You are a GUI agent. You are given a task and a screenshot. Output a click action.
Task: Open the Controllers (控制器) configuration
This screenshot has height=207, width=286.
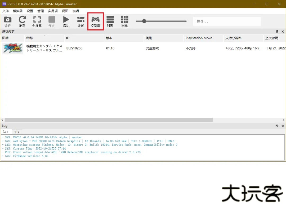[x=95, y=21]
